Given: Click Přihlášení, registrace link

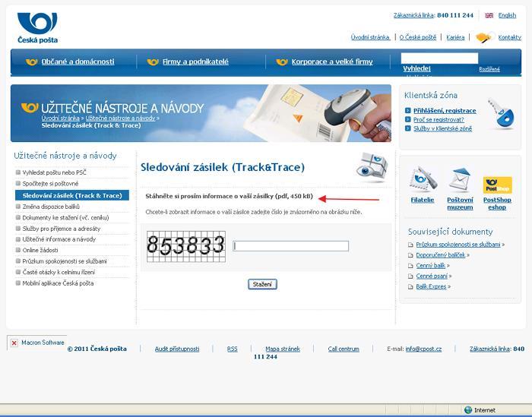Looking at the screenshot, I should tap(445, 111).
